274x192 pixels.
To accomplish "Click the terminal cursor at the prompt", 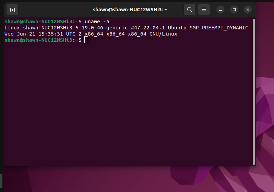I will coord(86,40).
